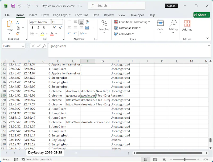
Task: Increase font size button
Action: (54, 28)
